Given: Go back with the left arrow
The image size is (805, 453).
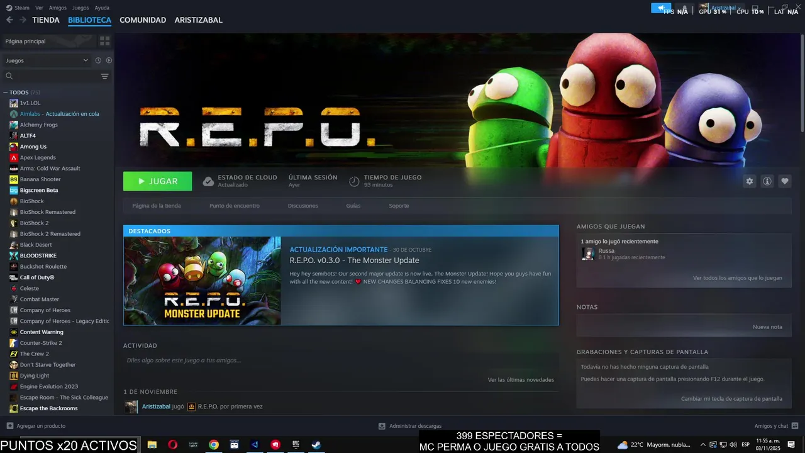Looking at the screenshot, I should (9, 20).
